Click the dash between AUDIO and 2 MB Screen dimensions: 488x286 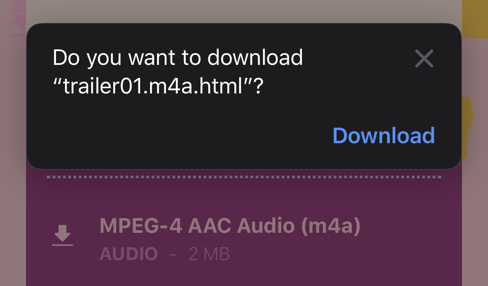pos(174,255)
